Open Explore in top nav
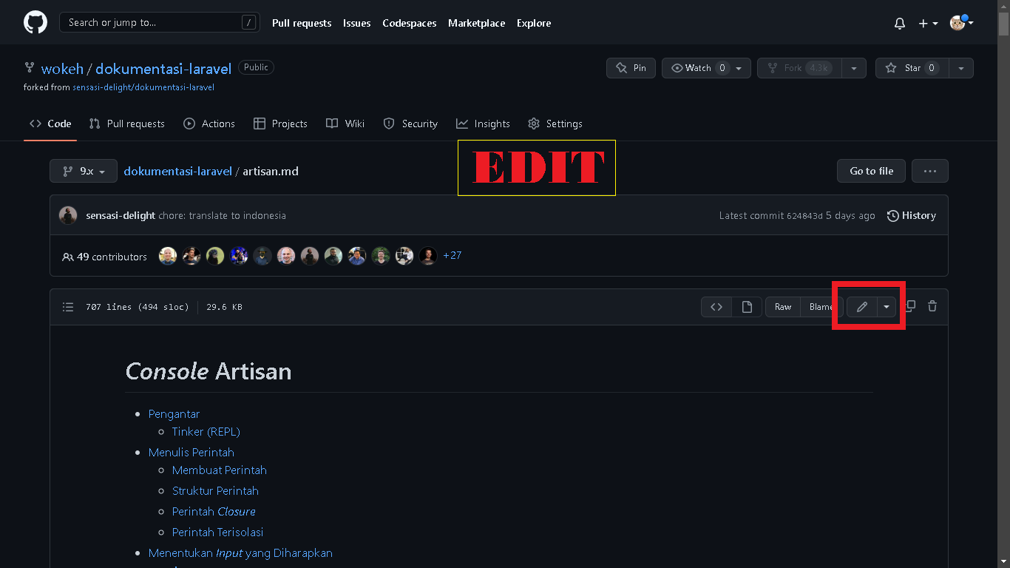Screen dimensions: 1010x568 pos(534,24)
